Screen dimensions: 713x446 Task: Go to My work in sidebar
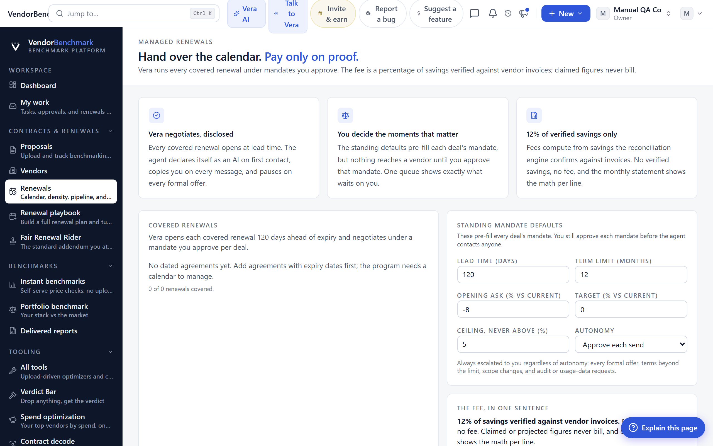(61, 106)
